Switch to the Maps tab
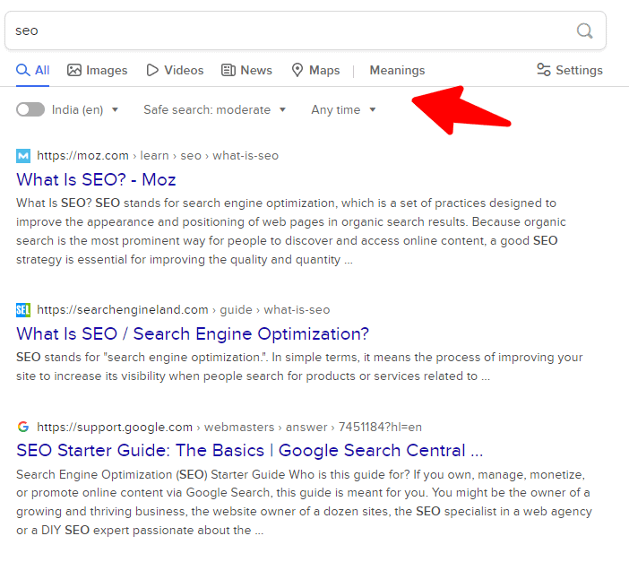The width and height of the screenshot is (629, 562). click(315, 70)
